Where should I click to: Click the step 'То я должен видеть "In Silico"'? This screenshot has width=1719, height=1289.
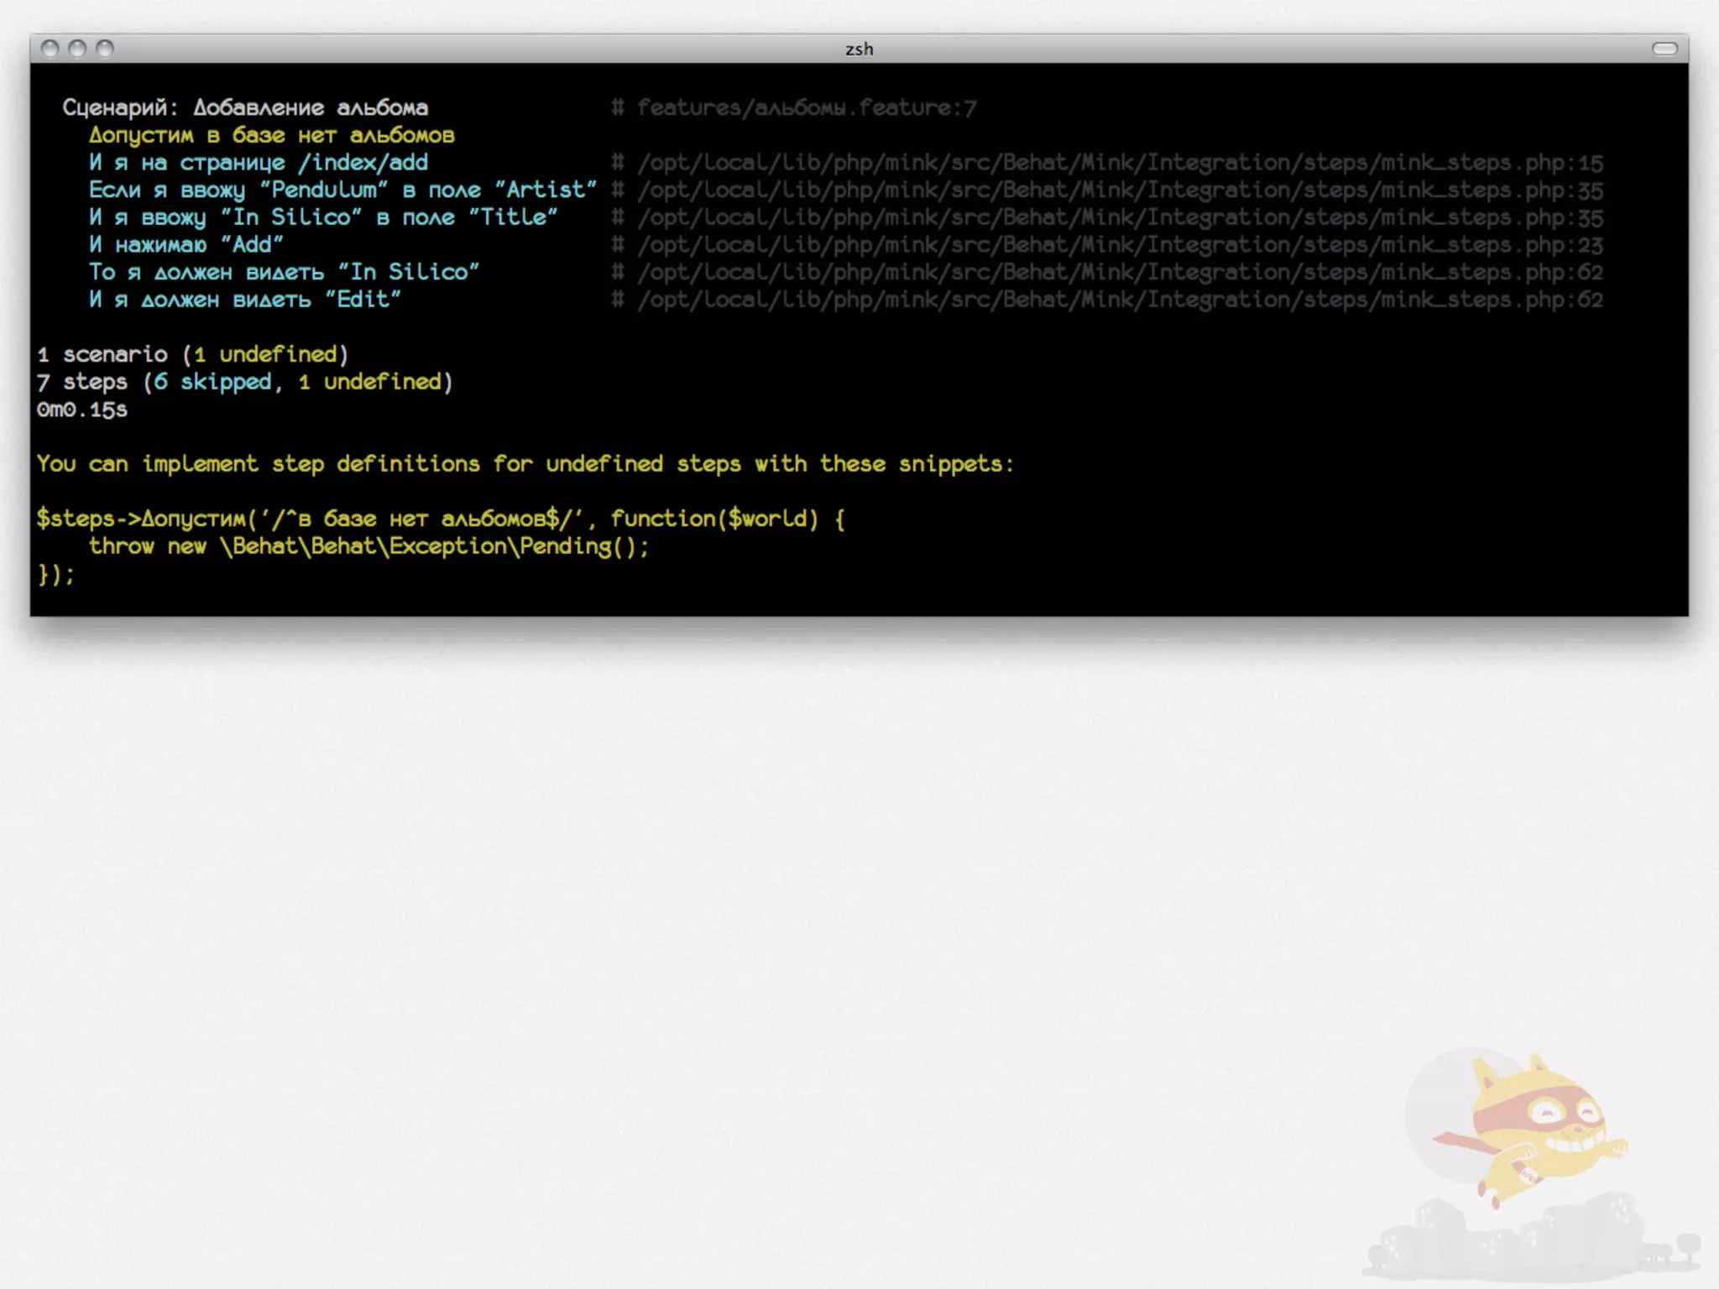[x=284, y=273]
